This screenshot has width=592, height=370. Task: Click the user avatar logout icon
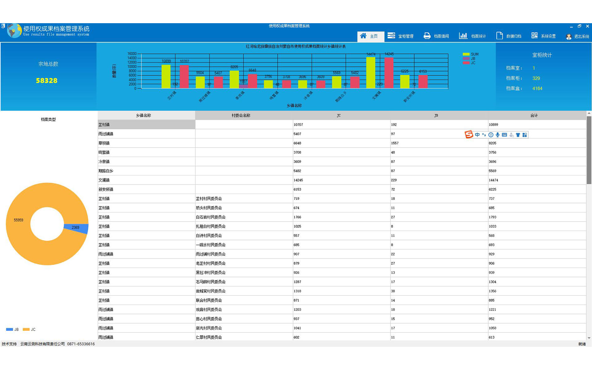point(569,37)
